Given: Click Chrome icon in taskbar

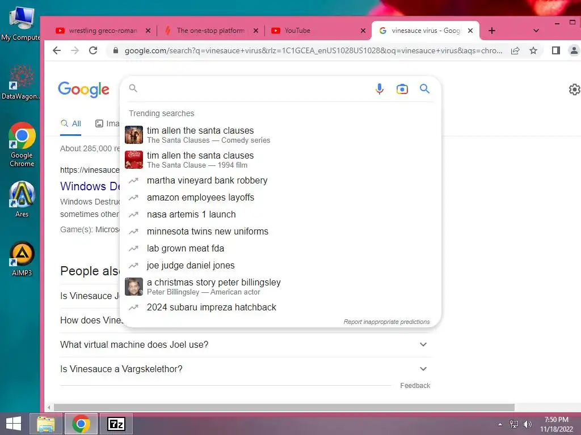Looking at the screenshot, I should pyautogui.click(x=81, y=424).
